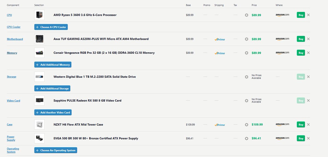Image resolution: width=328 pixels, height=157 pixels.
Task: Click the green $109.99 case price
Action: click(257, 125)
